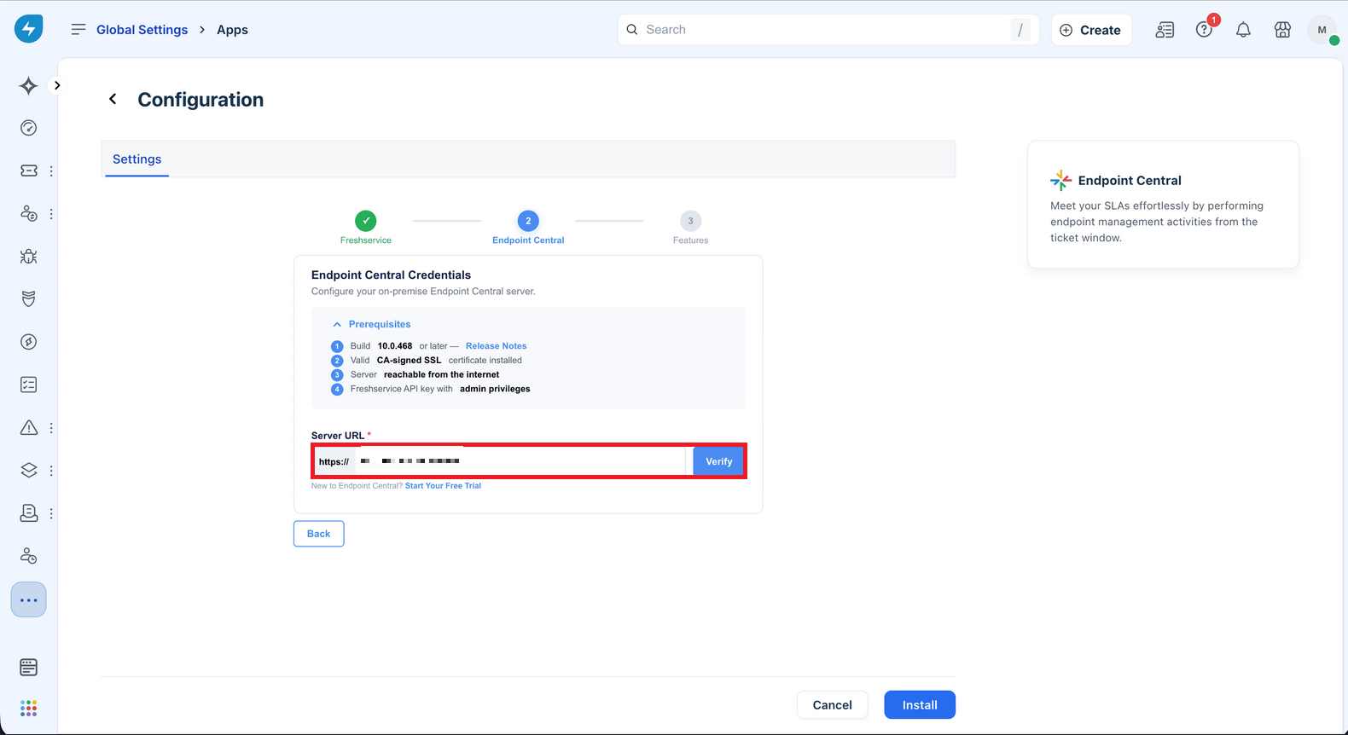Open the layered Assets icon in sidebar
1348x735 pixels.
click(x=28, y=470)
